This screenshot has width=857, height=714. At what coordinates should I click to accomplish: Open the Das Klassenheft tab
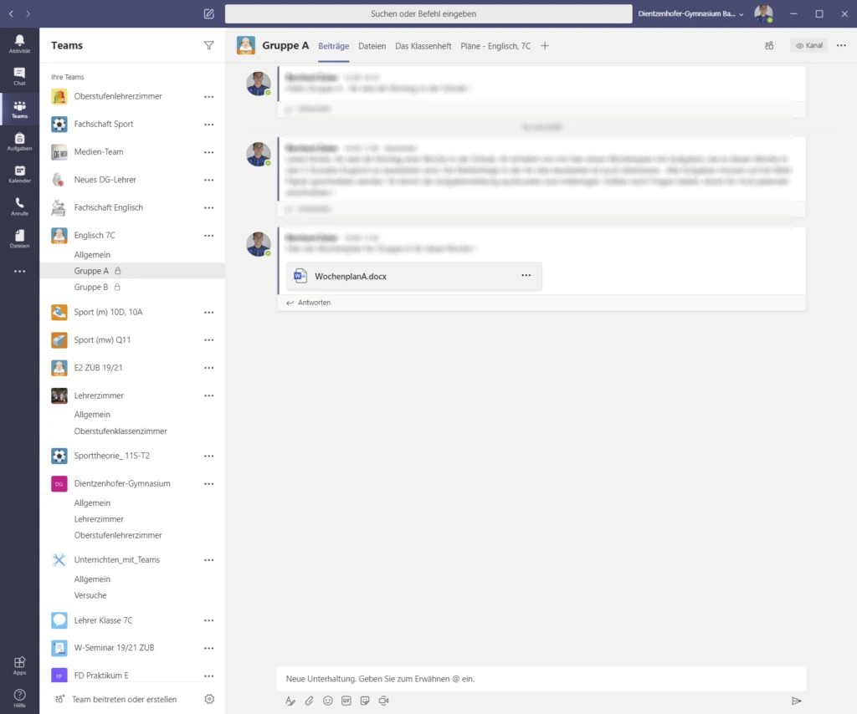pyautogui.click(x=423, y=46)
